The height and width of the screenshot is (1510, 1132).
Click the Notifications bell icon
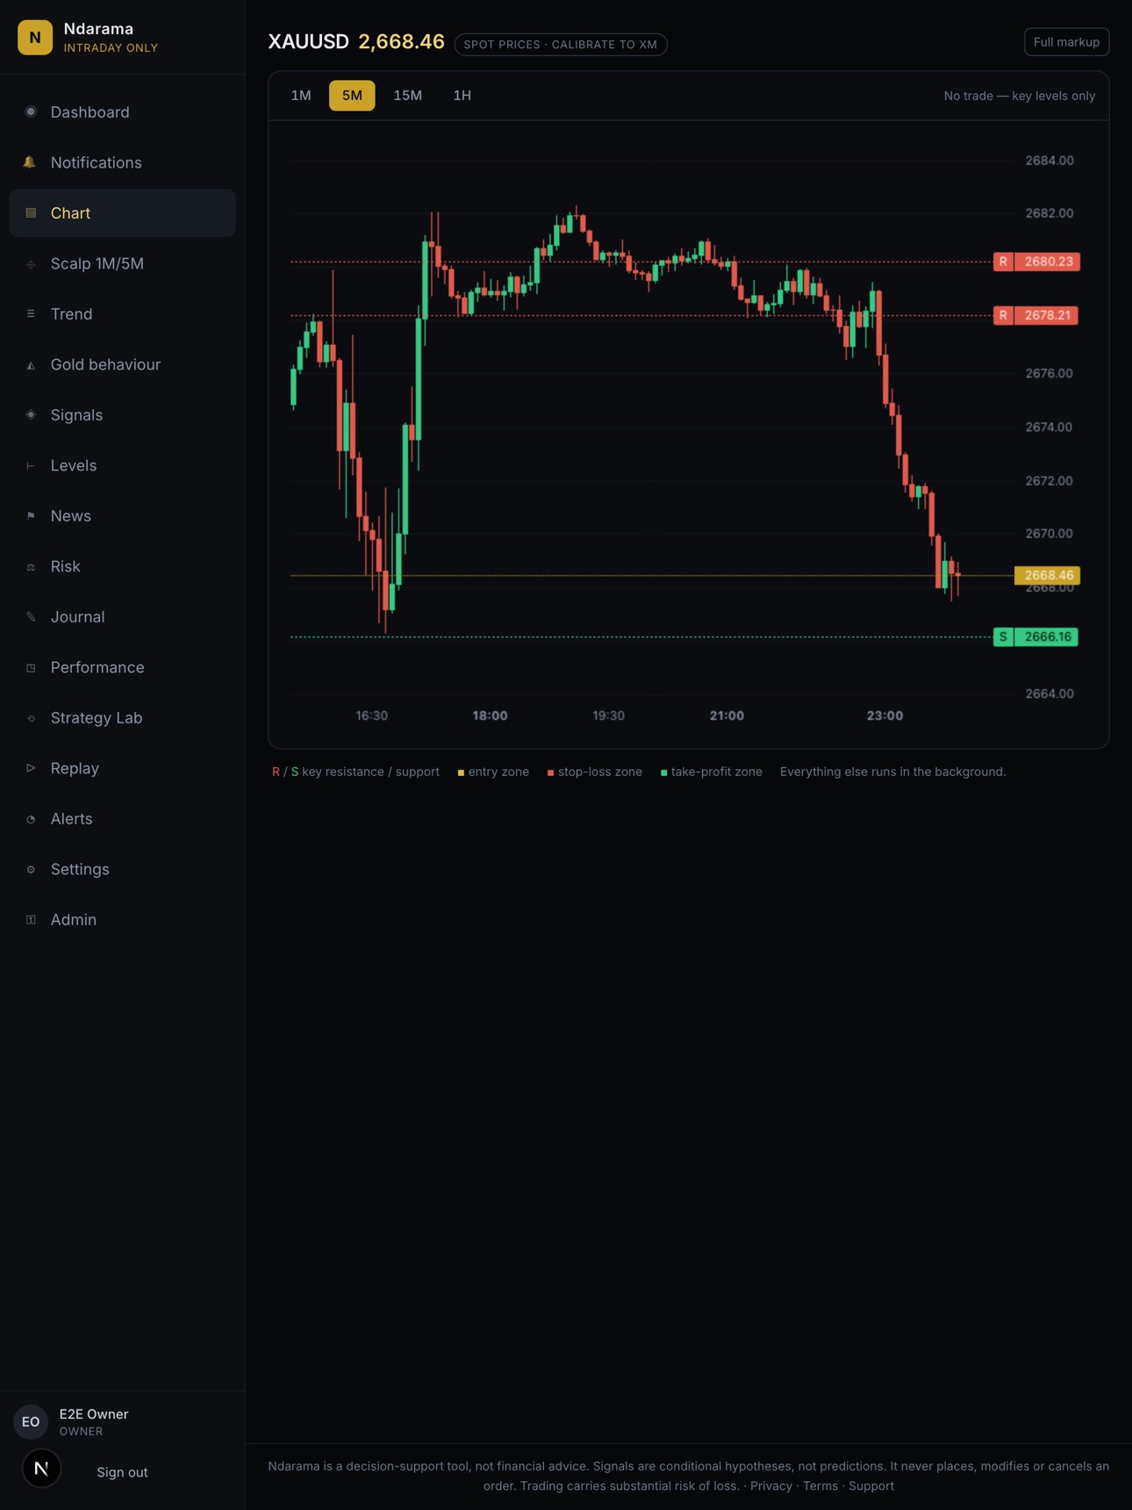coord(31,162)
